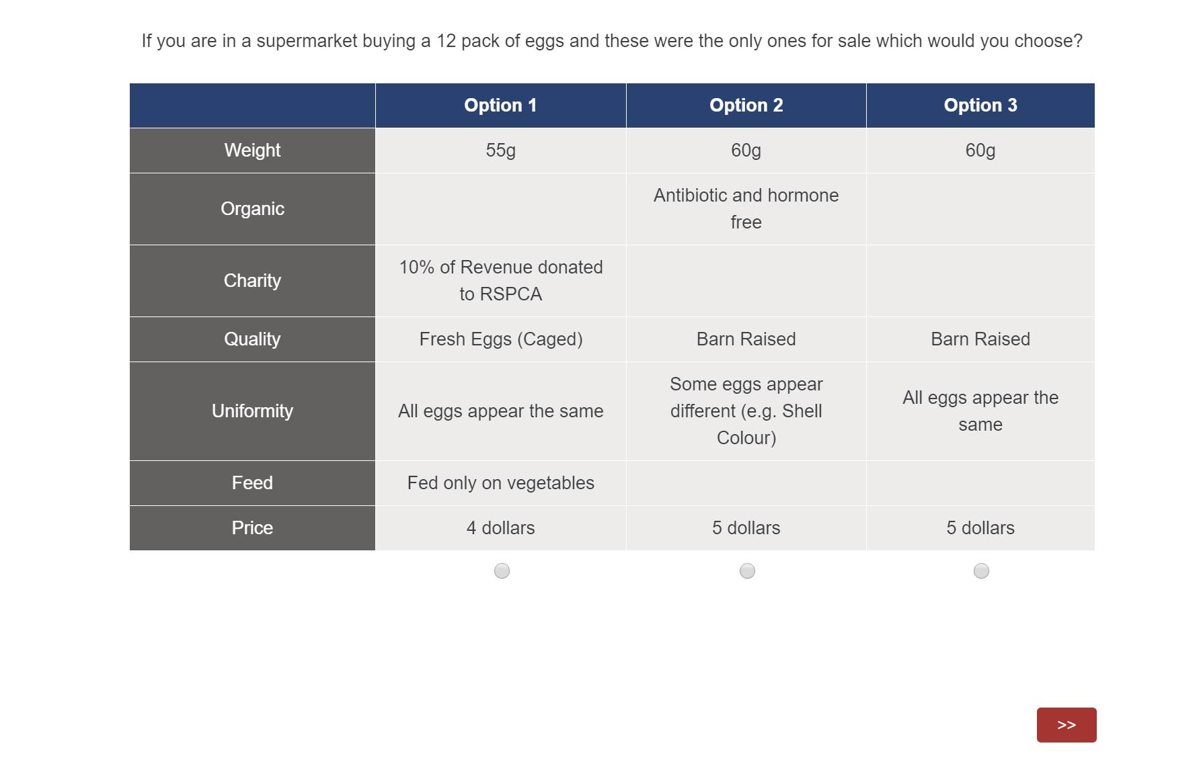Image resolution: width=1199 pixels, height=762 pixels.
Task: Click the Organic row label
Action: [x=252, y=209]
